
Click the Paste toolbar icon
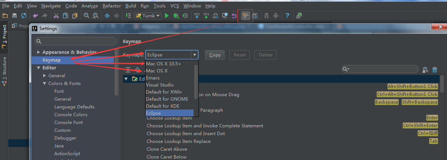pos(75,16)
